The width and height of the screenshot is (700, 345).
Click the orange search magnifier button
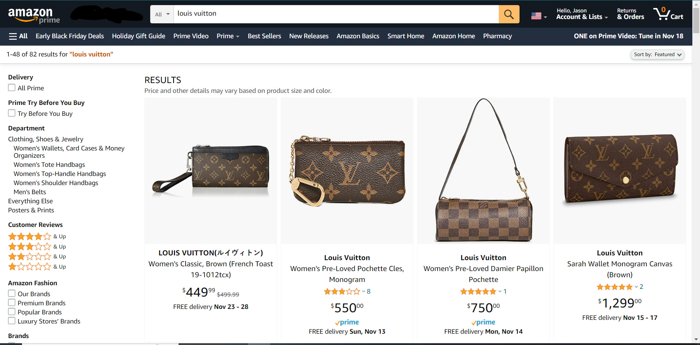pos(509,14)
